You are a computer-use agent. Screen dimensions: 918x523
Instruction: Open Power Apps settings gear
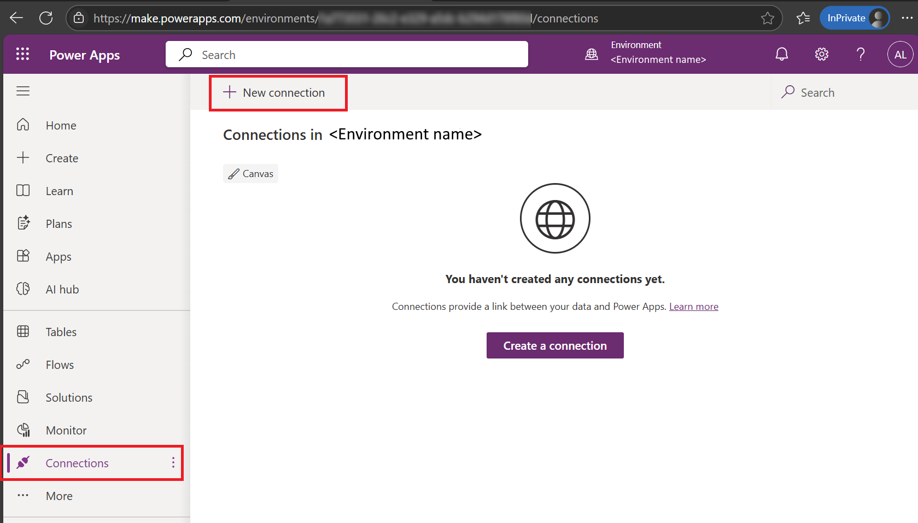821,54
